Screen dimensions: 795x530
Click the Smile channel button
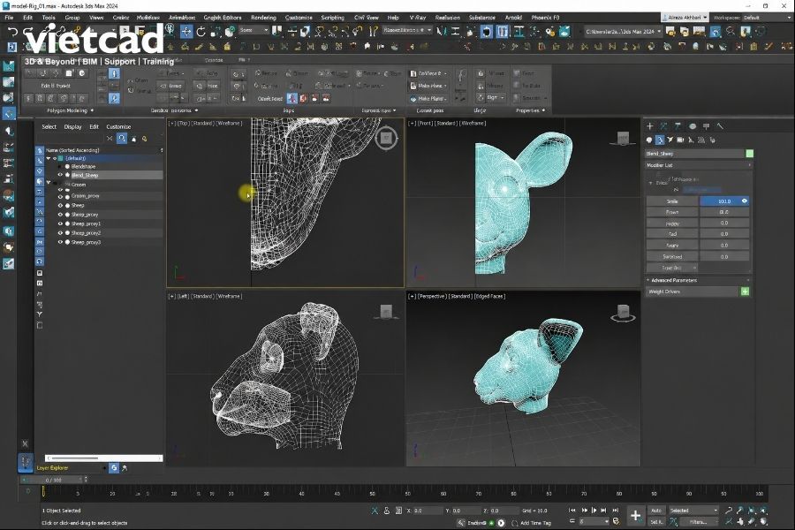672,201
